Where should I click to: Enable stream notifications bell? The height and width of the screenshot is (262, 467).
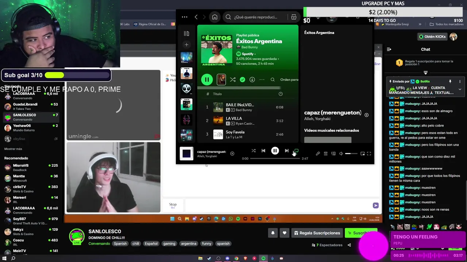(x=273, y=233)
